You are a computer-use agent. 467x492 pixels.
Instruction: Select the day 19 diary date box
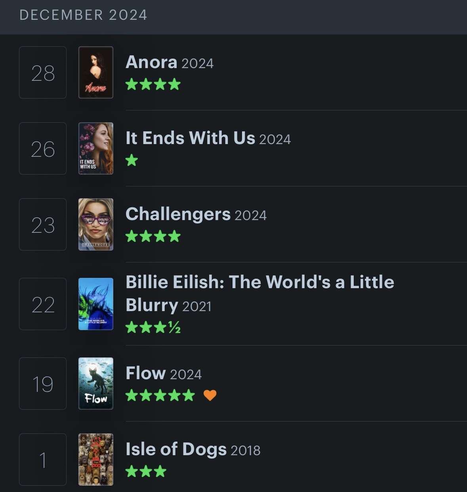[43, 384]
